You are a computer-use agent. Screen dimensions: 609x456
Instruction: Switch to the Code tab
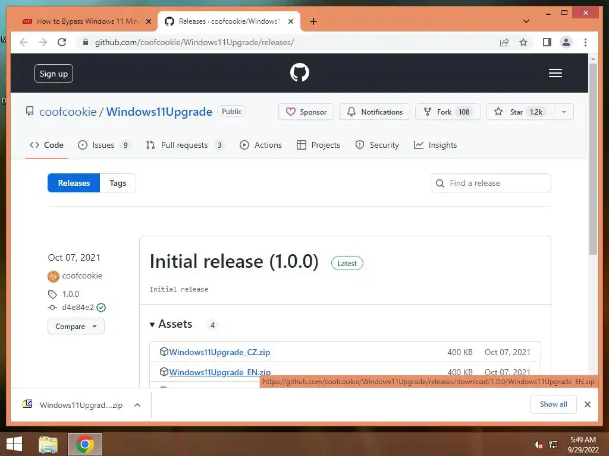click(x=46, y=145)
